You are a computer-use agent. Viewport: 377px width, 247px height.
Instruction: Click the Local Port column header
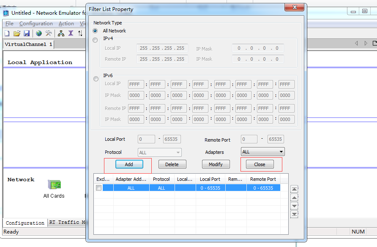coord(210,179)
